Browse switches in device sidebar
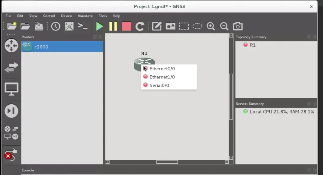This screenshot has width=323, height=175. pos(11,67)
